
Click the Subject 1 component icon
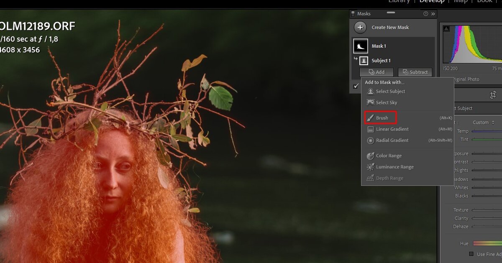[364, 61]
